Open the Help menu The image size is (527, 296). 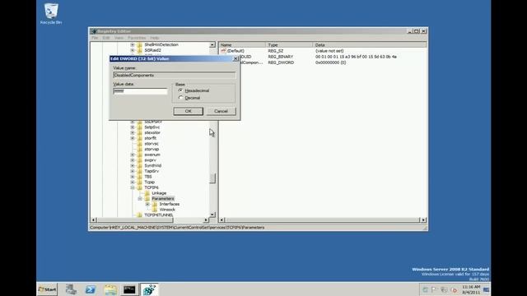[x=154, y=38]
